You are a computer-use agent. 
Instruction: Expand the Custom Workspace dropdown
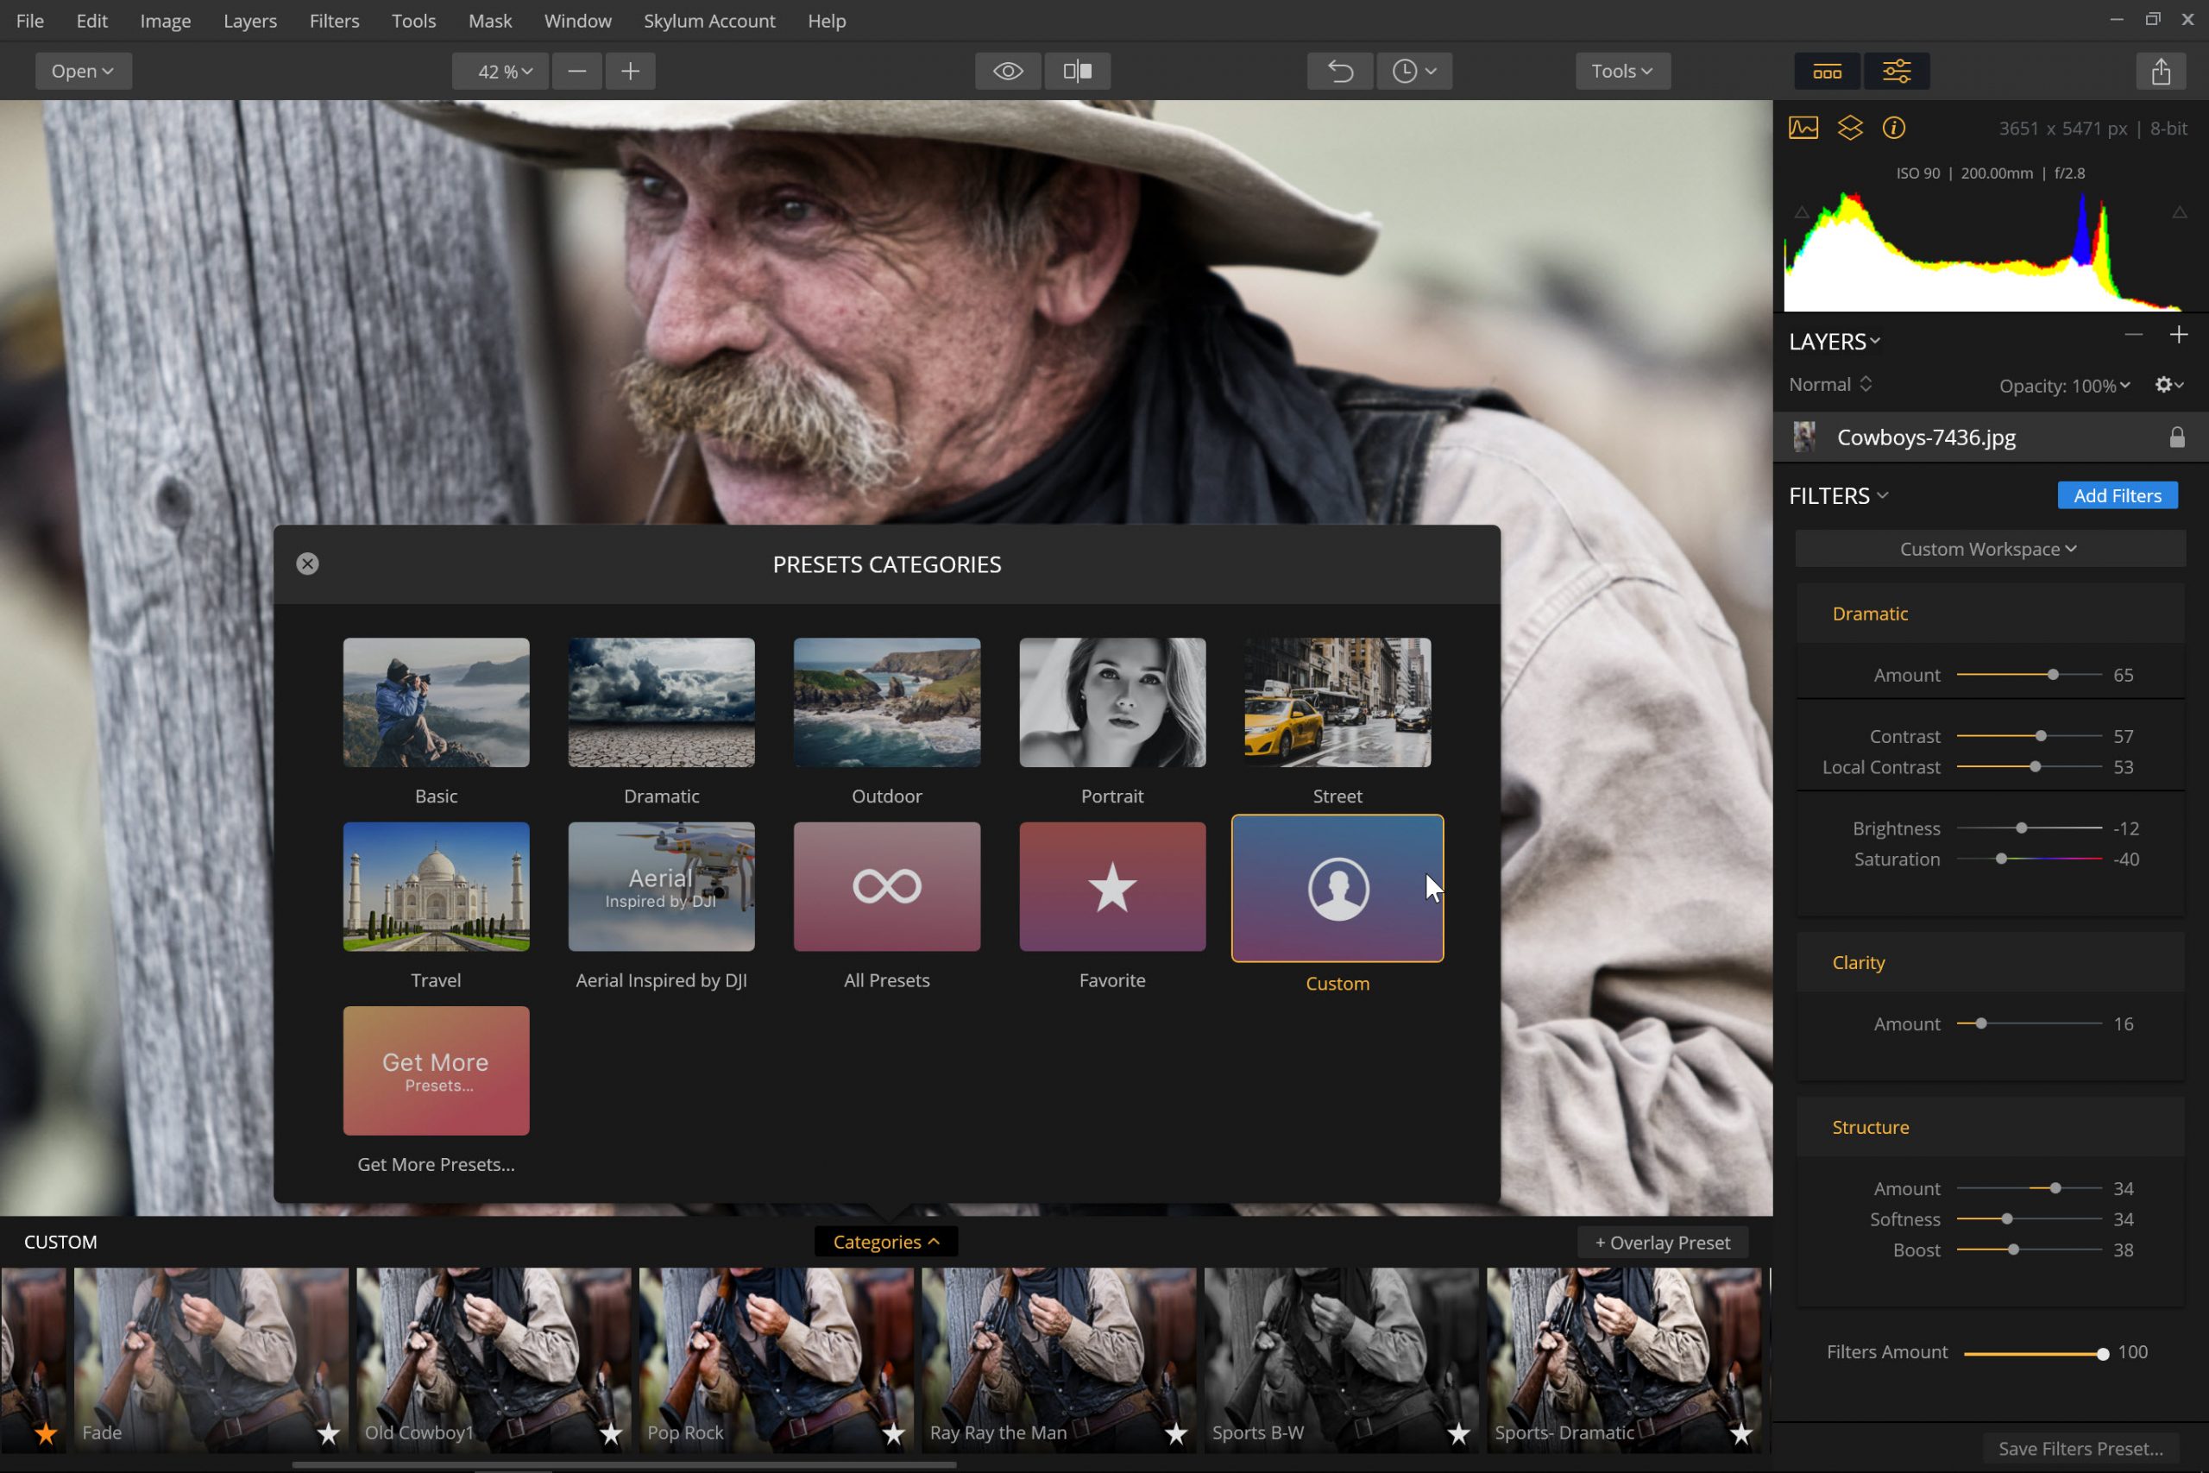(x=1989, y=550)
